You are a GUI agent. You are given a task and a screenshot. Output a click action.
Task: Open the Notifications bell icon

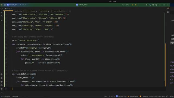click(x=168, y=8)
